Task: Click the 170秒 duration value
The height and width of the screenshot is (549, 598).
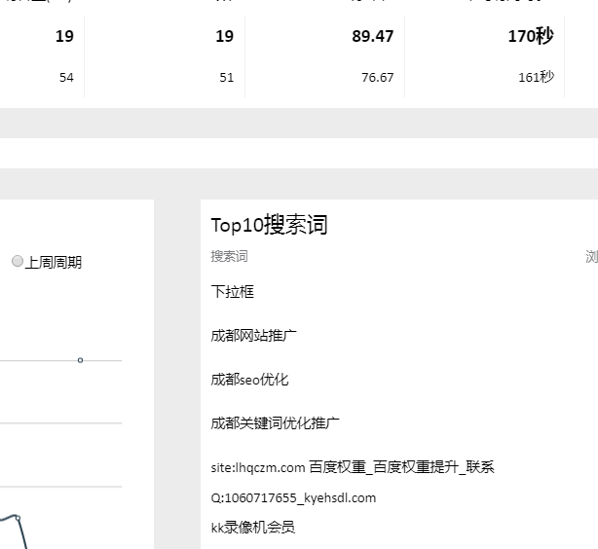Action: click(x=530, y=37)
